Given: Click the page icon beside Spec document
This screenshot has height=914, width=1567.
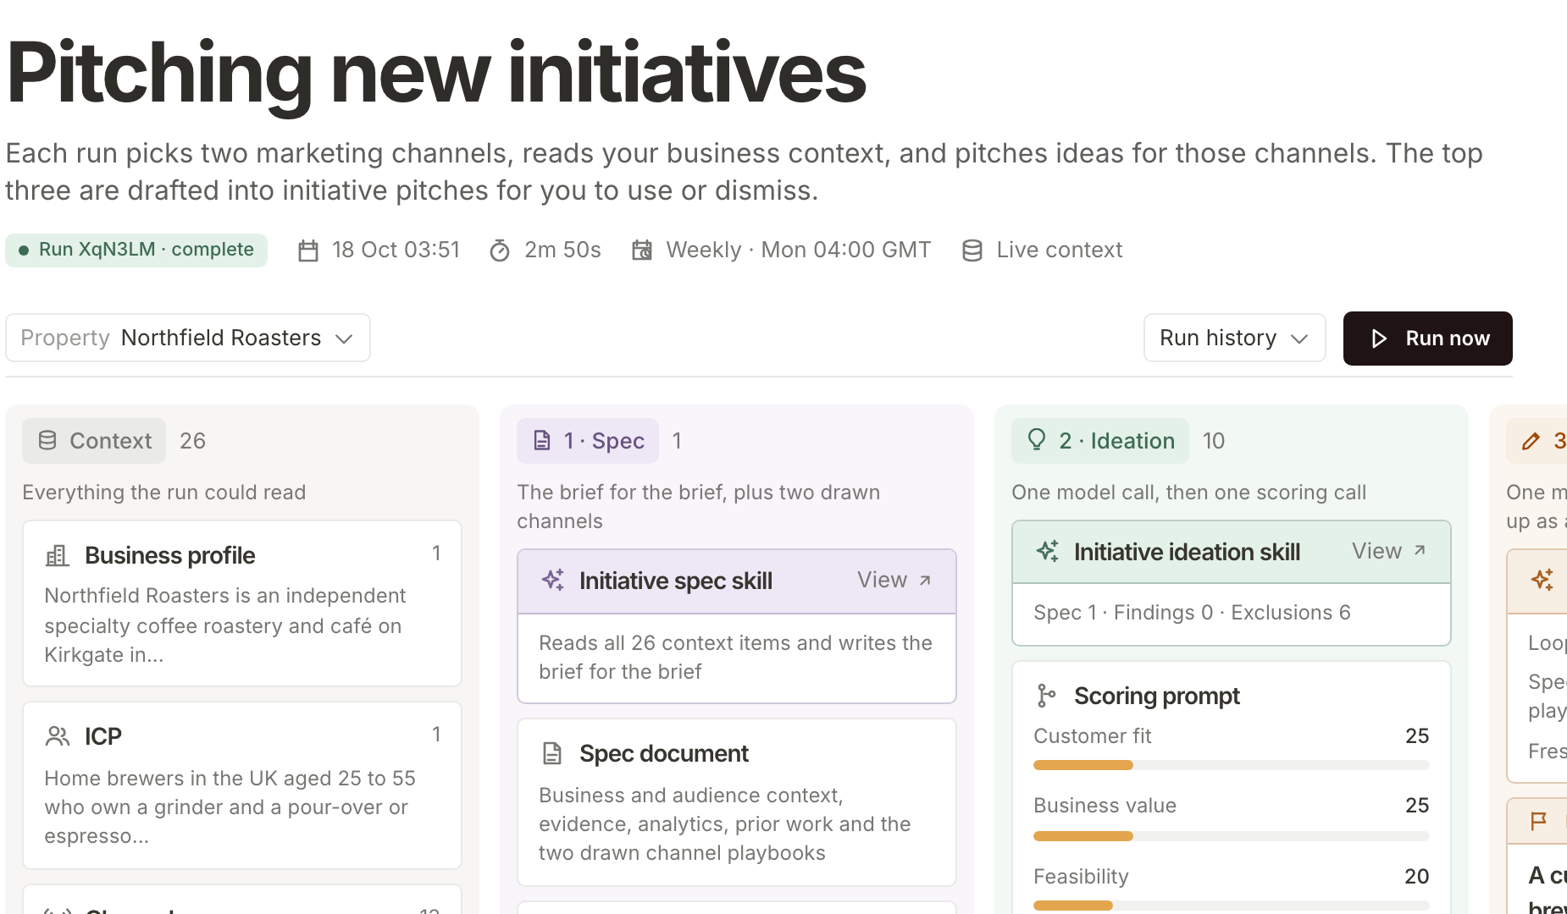Looking at the screenshot, I should click(x=552, y=753).
